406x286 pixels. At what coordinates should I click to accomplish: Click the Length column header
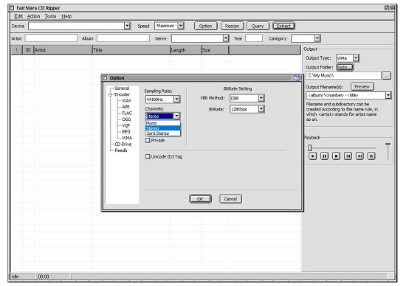click(x=186, y=50)
